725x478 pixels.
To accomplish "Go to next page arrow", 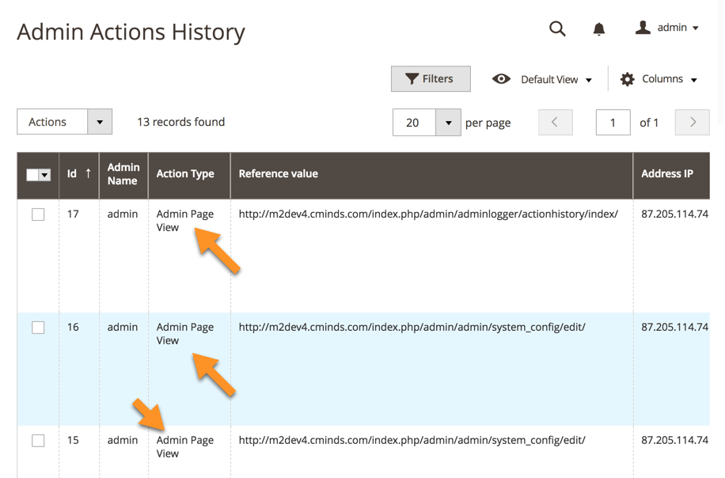I will (693, 123).
